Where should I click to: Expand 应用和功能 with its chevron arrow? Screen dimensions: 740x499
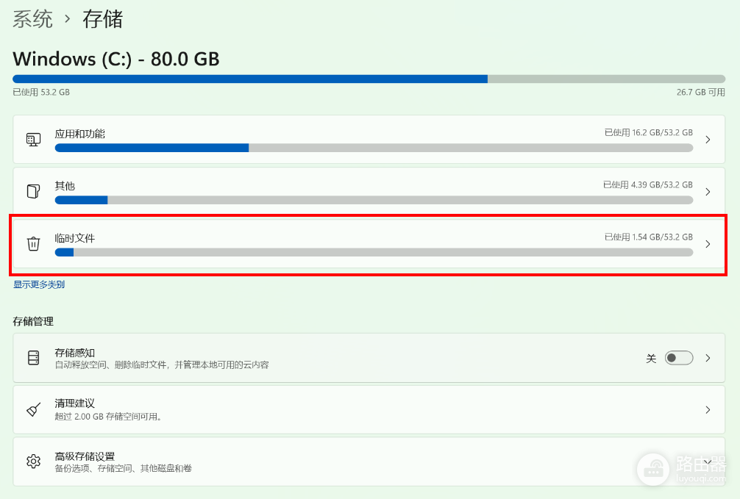point(708,140)
